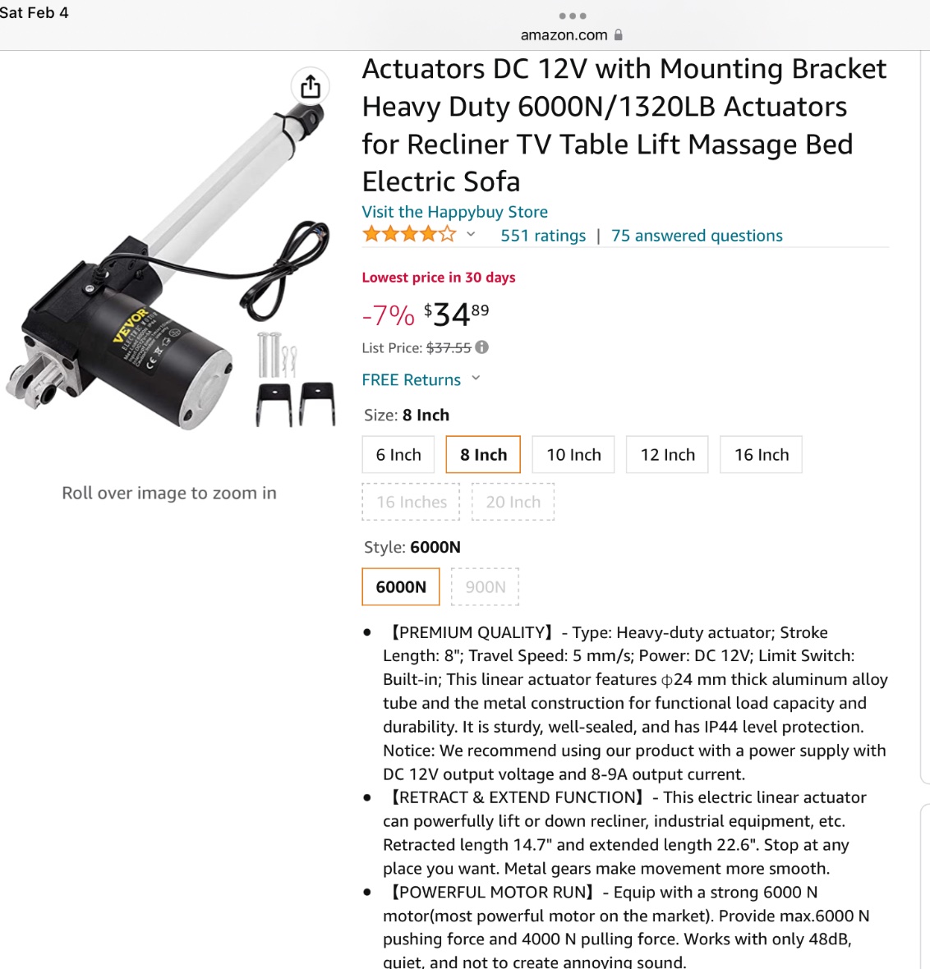The image size is (930, 969).
Task: Open the 551 ratings link
Action: [543, 236]
